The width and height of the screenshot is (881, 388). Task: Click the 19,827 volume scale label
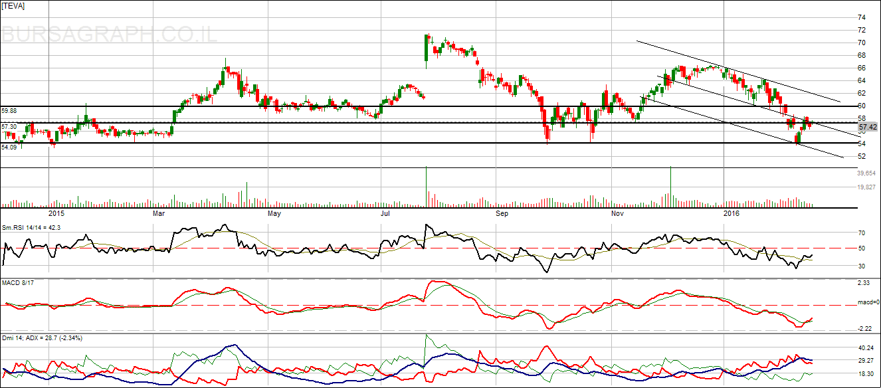pos(867,187)
